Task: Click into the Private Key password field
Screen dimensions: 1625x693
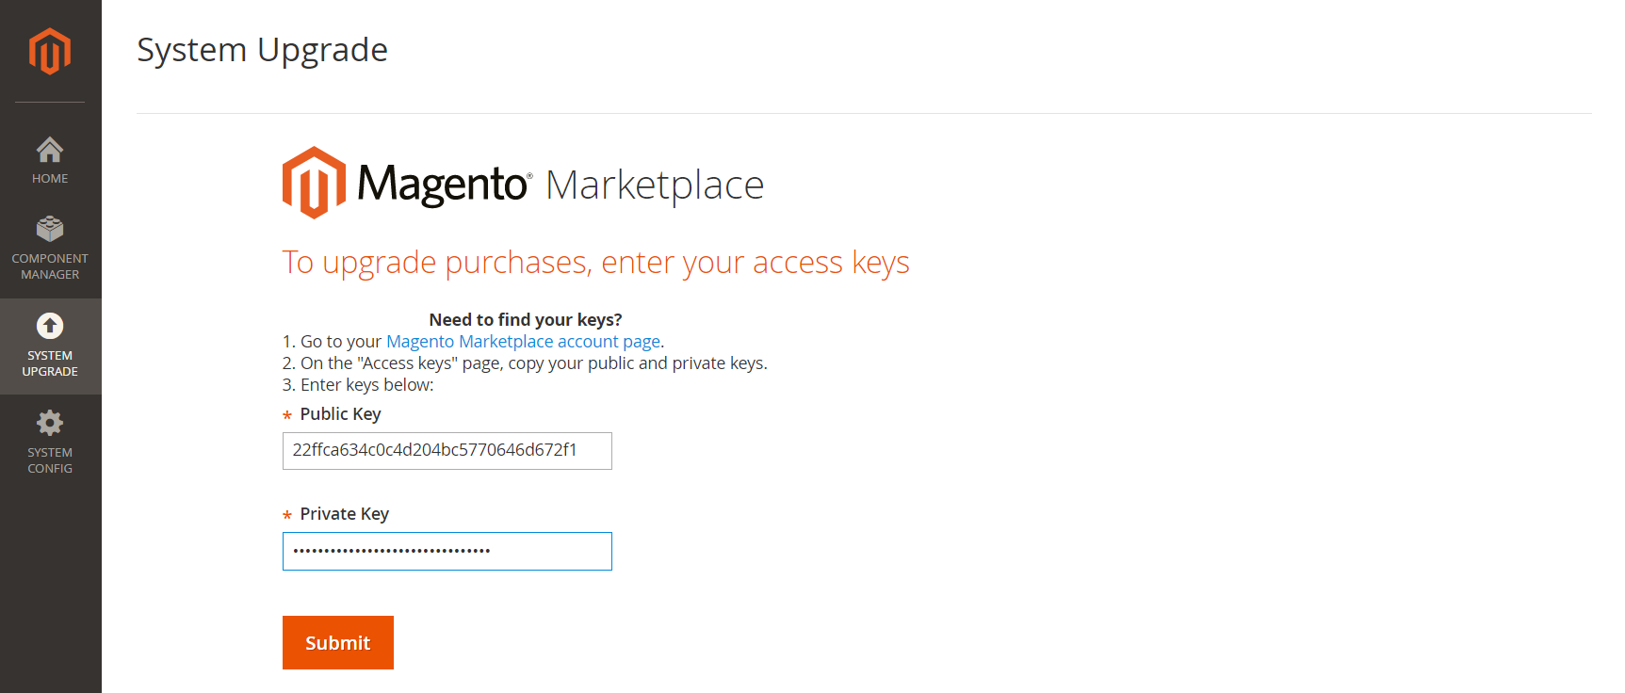Action: pyautogui.click(x=447, y=551)
